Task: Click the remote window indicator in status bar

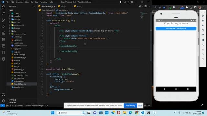Action: coord(2,106)
